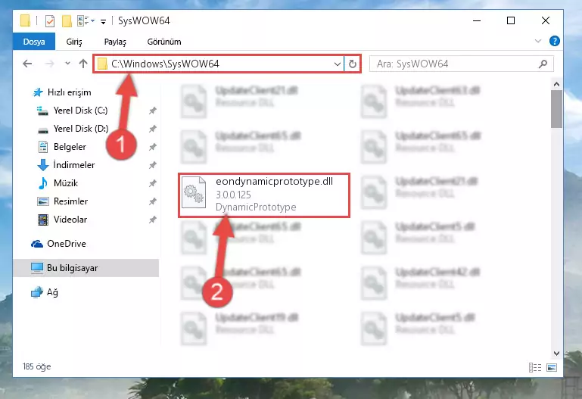This screenshot has width=582, height=399.
Task: Click the vertical scrollbar thumb
Action: (556, 109)
